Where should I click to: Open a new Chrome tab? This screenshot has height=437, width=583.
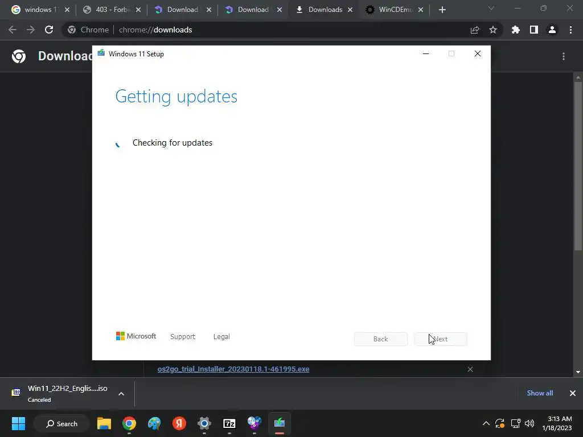[442, 10]
